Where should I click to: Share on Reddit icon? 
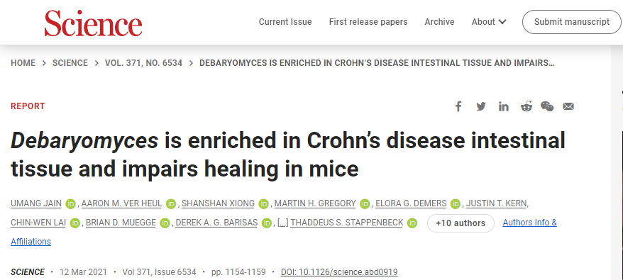pos(526,106)
